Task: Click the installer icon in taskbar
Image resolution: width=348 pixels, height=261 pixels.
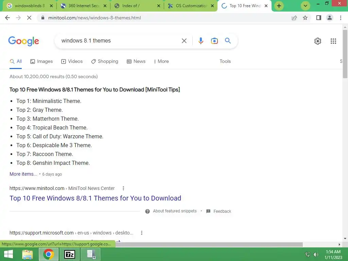Action: [x=91, y=254]
